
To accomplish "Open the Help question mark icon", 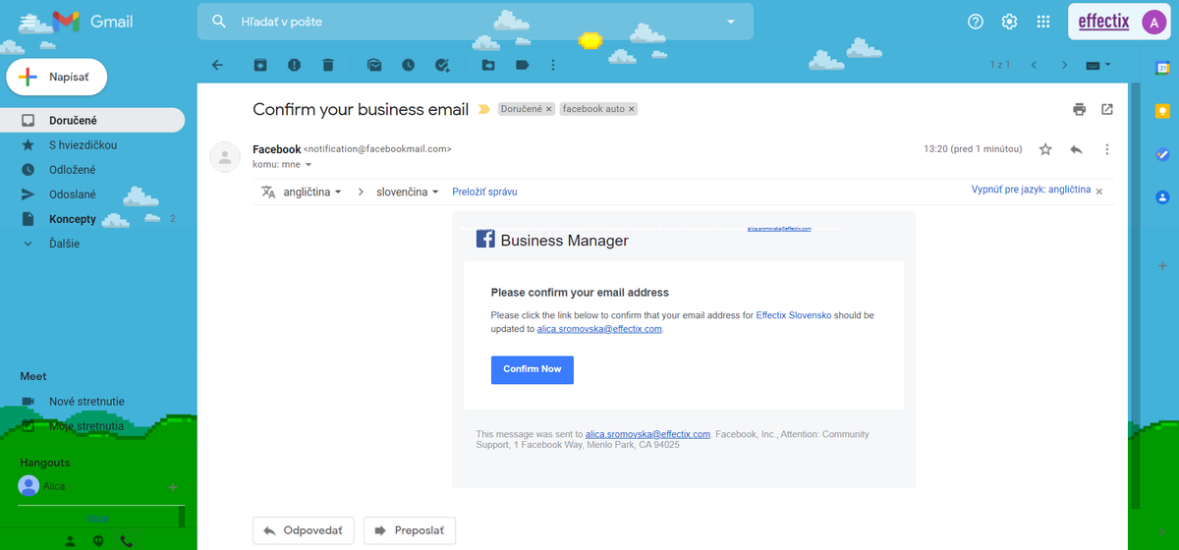I will (976, 22).
